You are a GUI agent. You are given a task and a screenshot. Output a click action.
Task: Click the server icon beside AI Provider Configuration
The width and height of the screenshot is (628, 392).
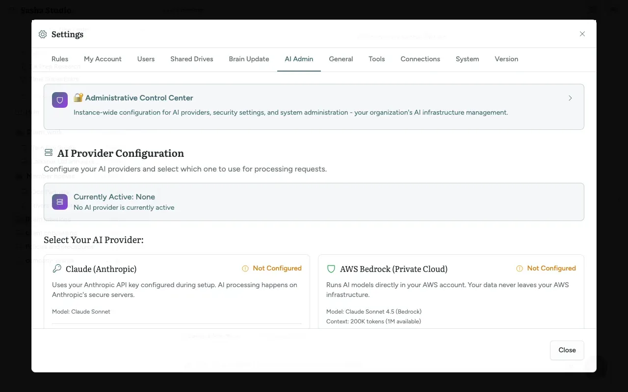pos(49,153)
